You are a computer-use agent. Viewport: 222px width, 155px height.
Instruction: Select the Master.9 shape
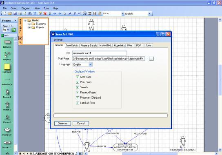coord(7,117)
